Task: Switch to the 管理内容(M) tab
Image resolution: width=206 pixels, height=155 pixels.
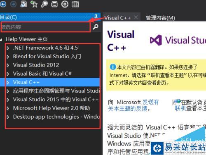Action: pos(160,18)
